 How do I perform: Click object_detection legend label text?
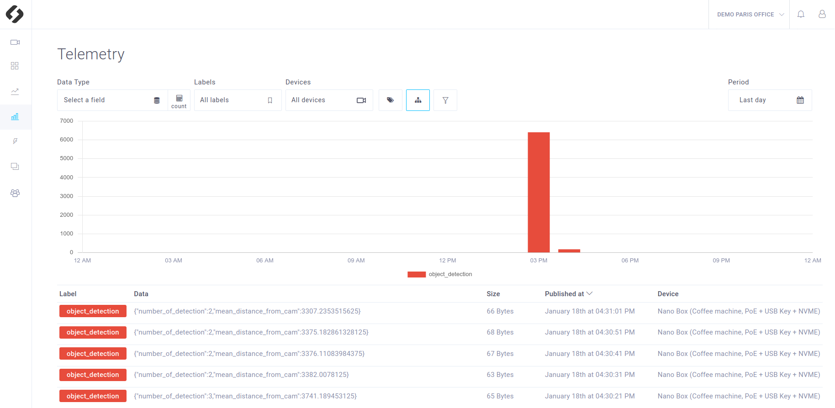point(450,274)
